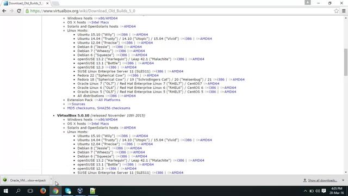This screenshot has width=348, height=196.
Task: Click AMD64 for All distributions
Action: click(129, 96)
